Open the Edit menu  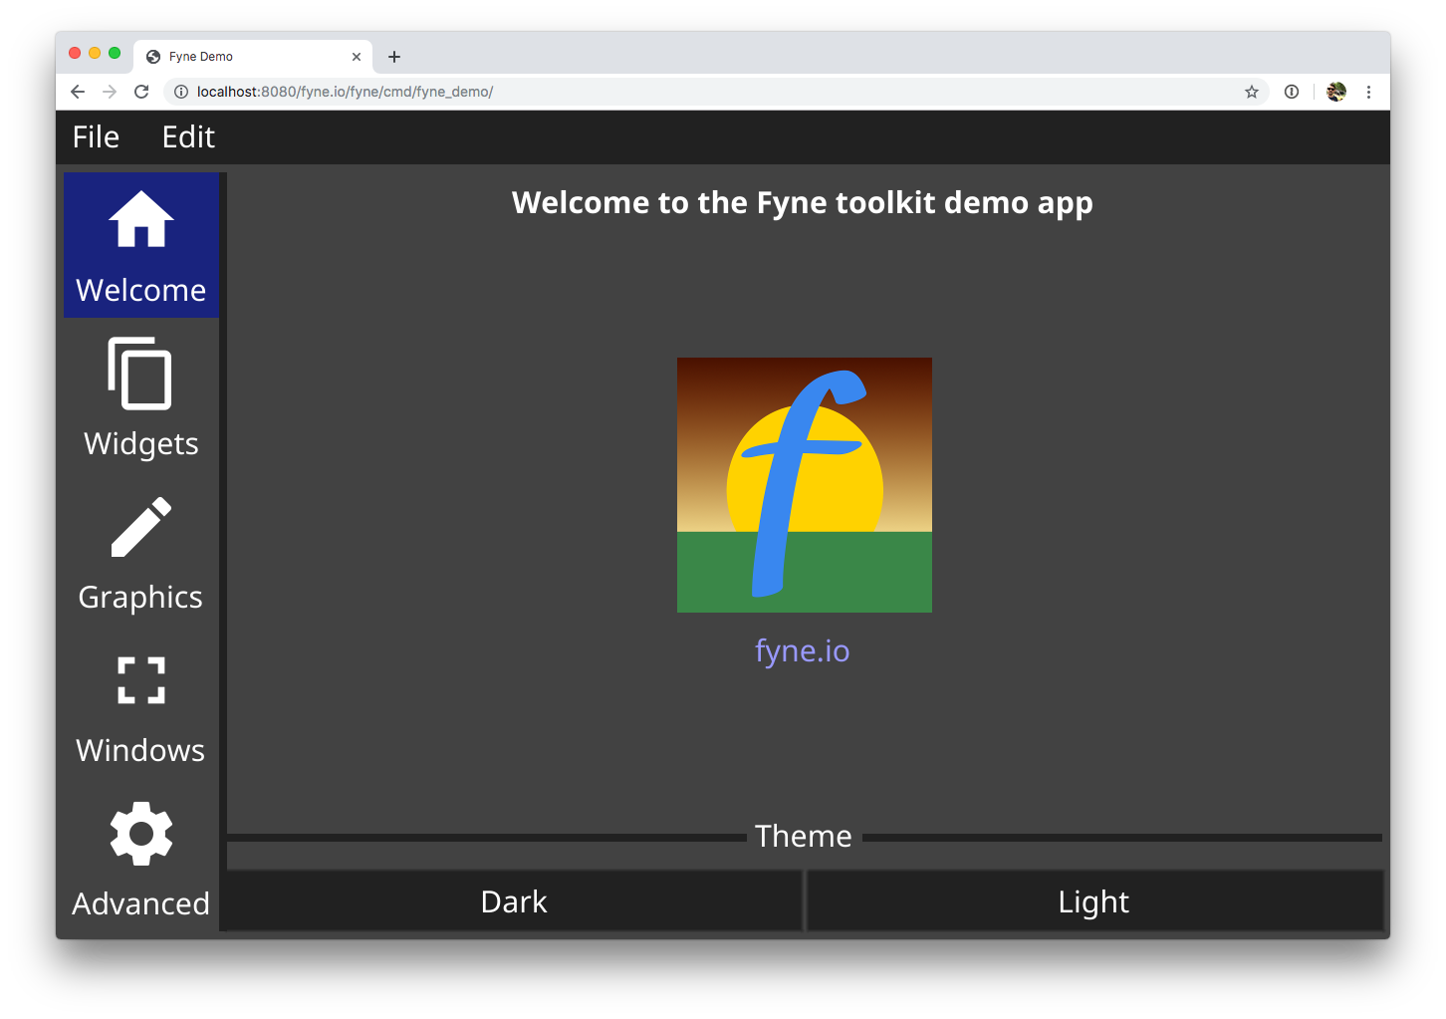tap(188, 137)
